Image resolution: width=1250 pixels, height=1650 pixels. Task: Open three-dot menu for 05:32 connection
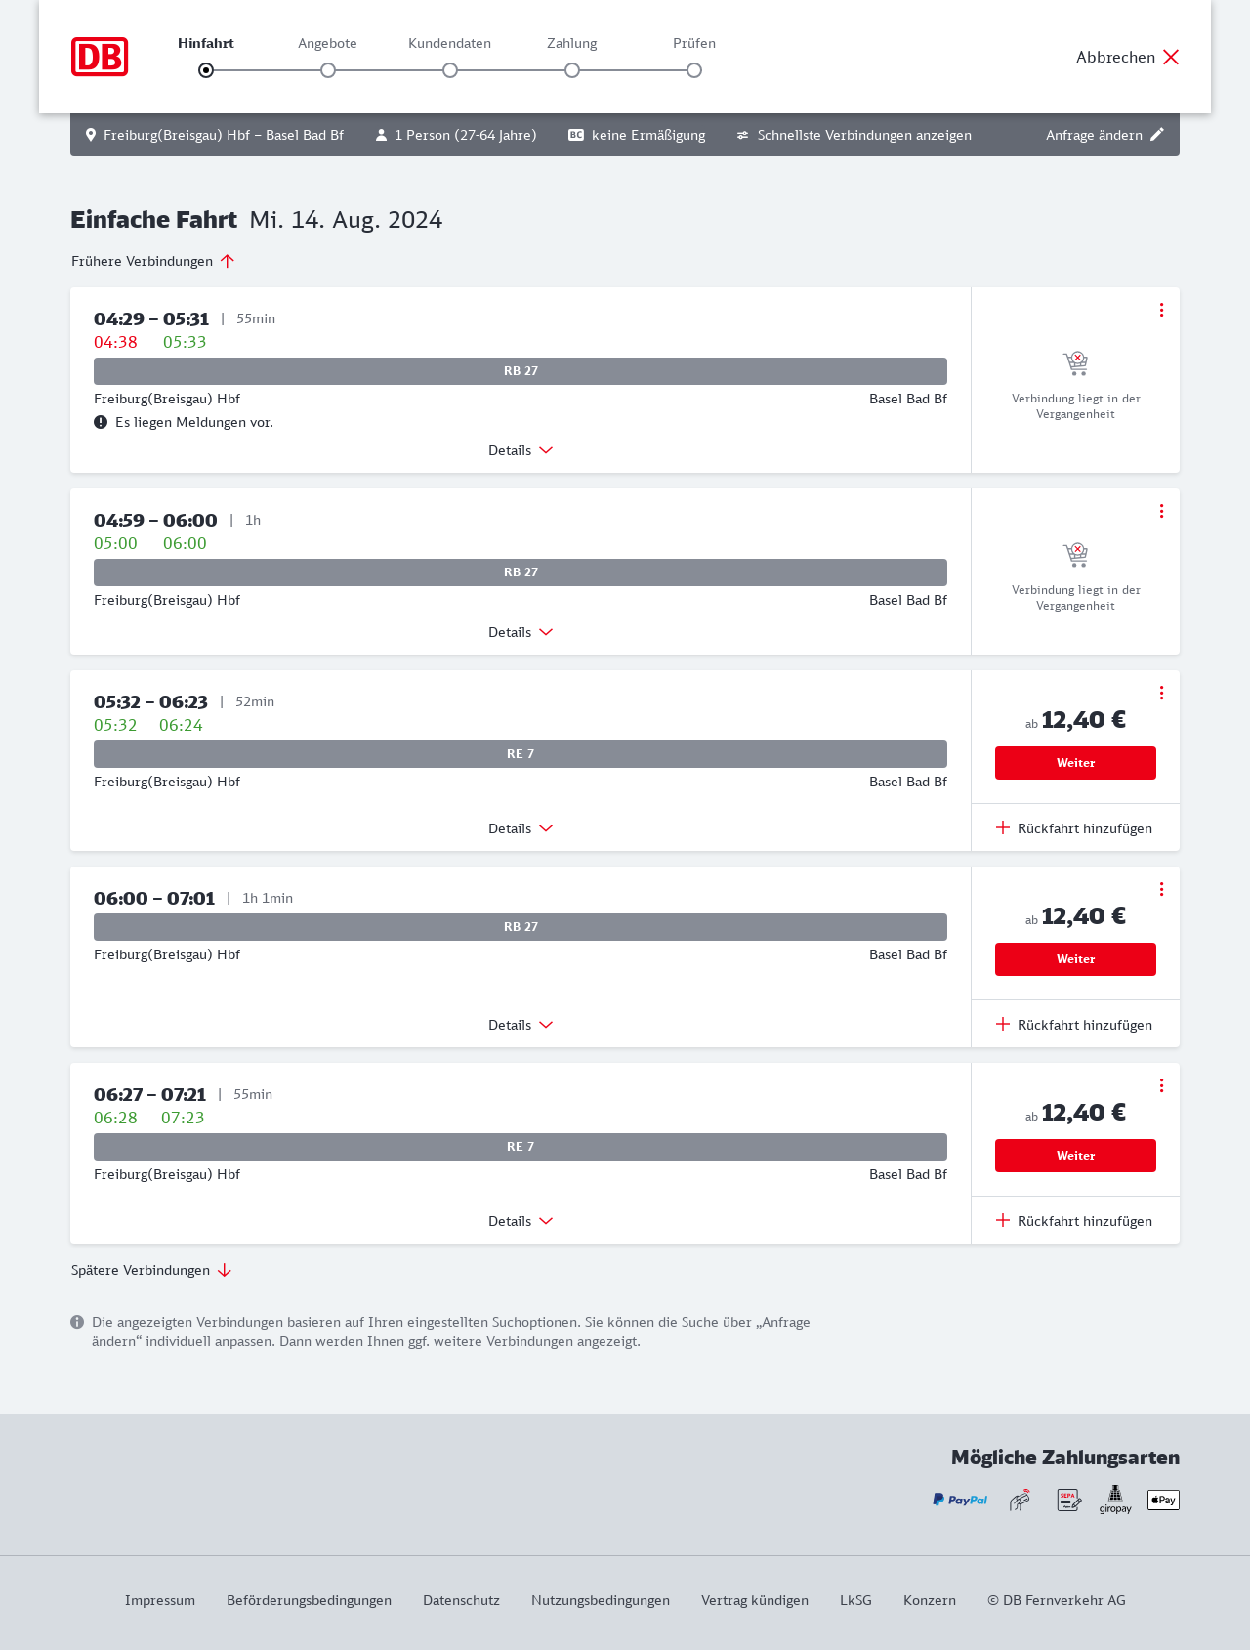(1161, 693)
